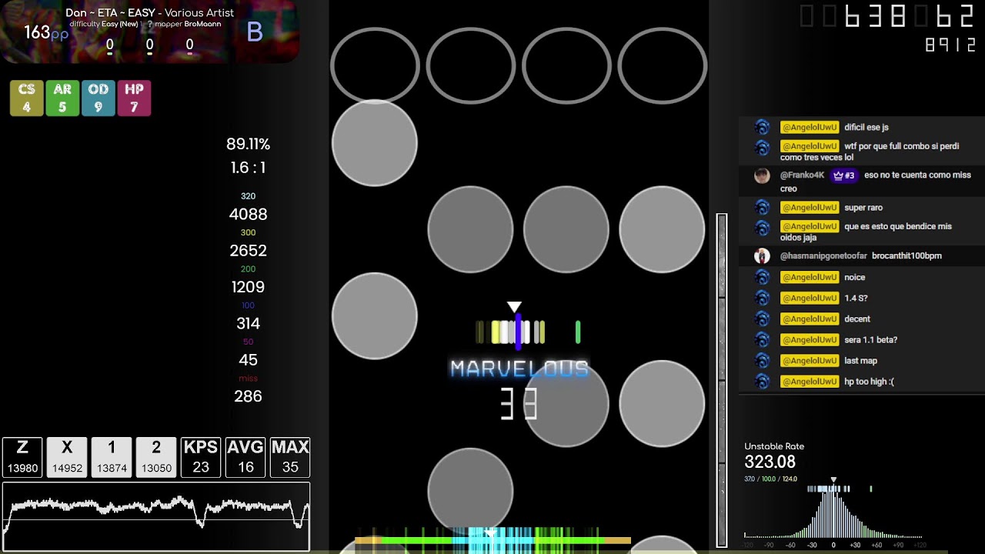Click the OD 9 difficulty badge
This screenshot has height=554, width=985.
(x=98, y=98)
